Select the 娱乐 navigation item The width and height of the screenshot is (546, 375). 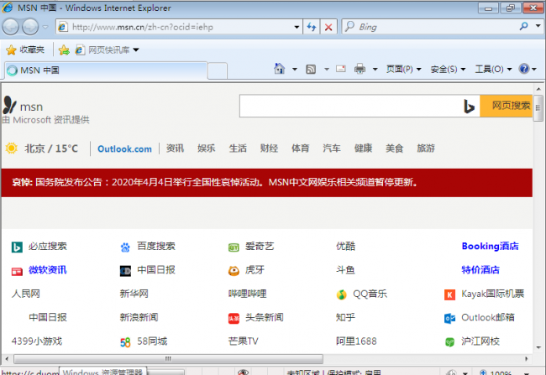click(x=206, y=148)
